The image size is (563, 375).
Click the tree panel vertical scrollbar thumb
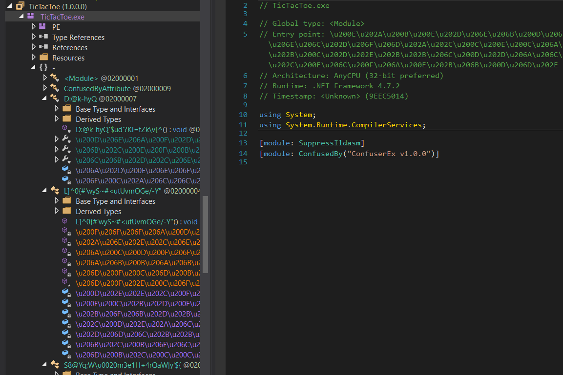point(206,234)
